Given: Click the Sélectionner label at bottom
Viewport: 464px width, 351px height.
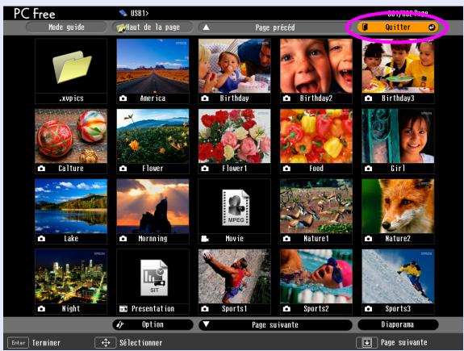Looking at the screenshot, I should (141, 343).
